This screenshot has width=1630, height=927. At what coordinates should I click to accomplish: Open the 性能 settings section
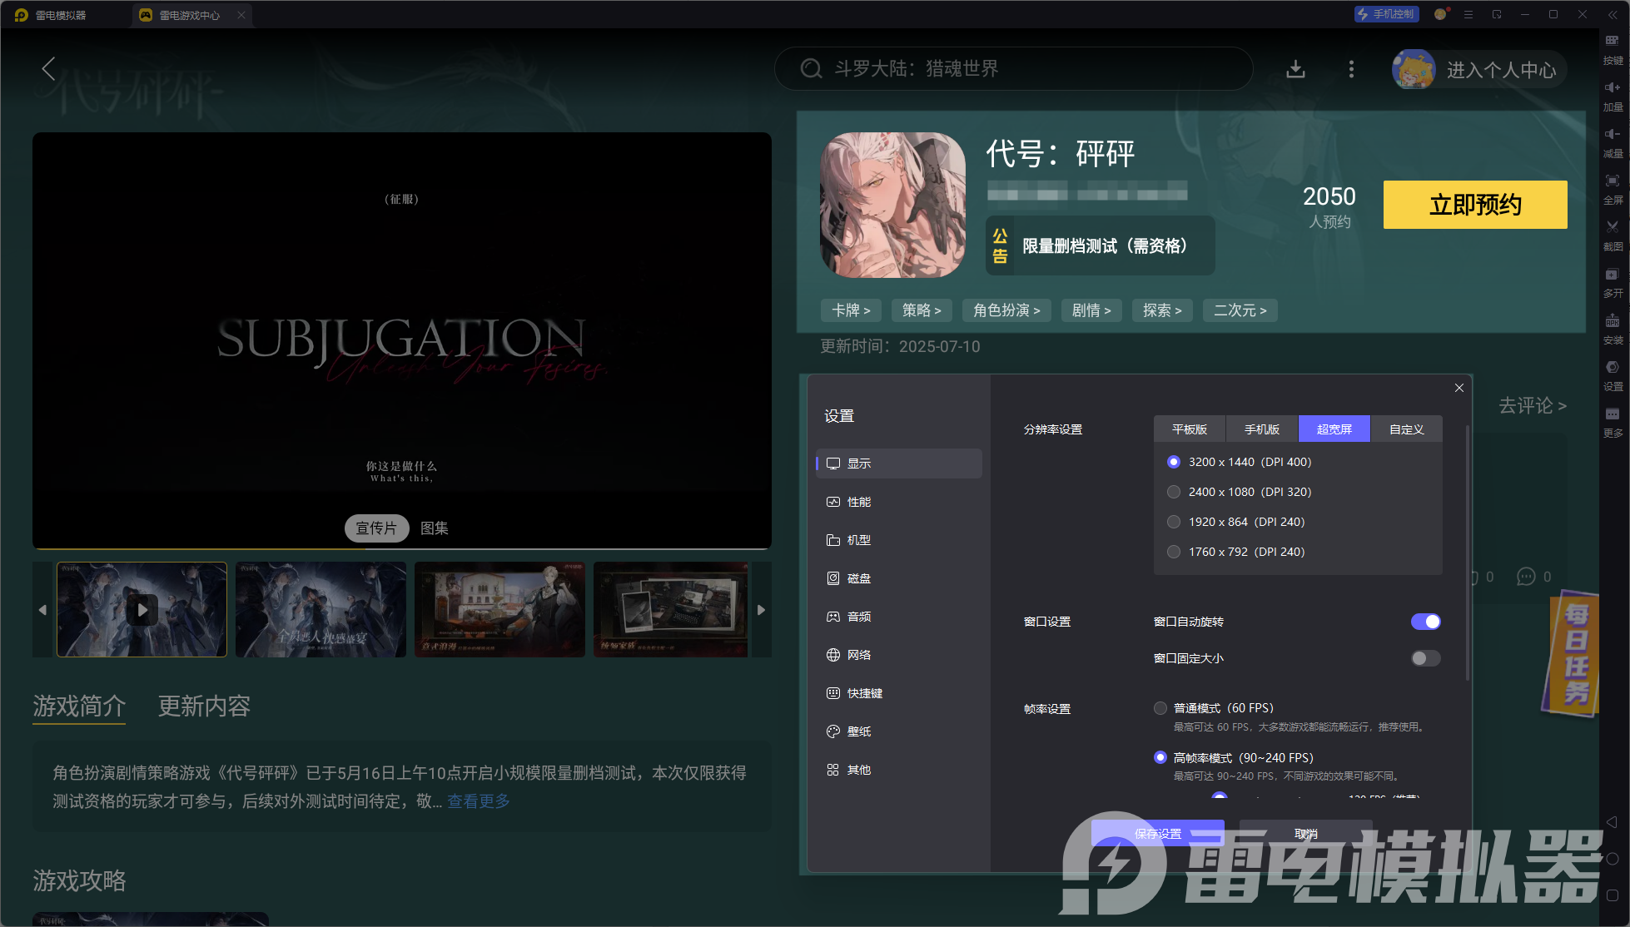point(858,502)
